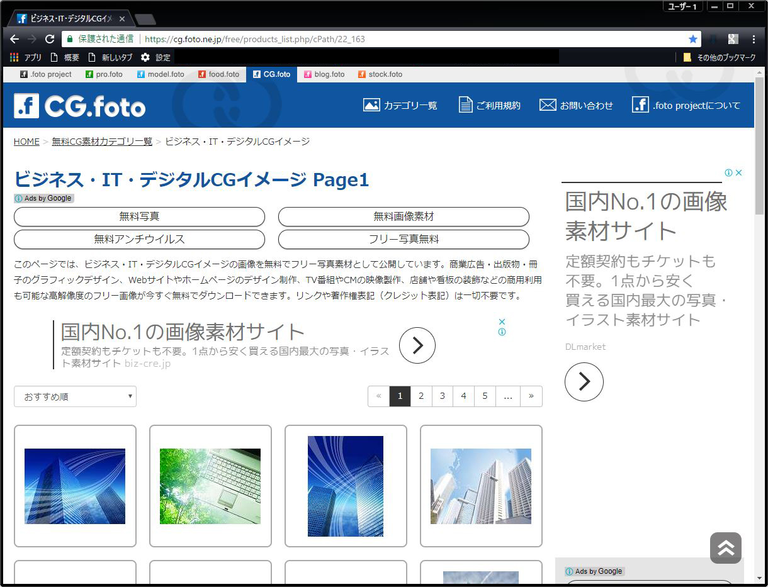Reload the page with the refresh icon
The height and width of the screenshot is (587, 768).
[50, 38]
